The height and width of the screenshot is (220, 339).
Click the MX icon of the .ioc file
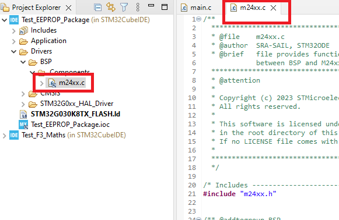coord(23,125)
